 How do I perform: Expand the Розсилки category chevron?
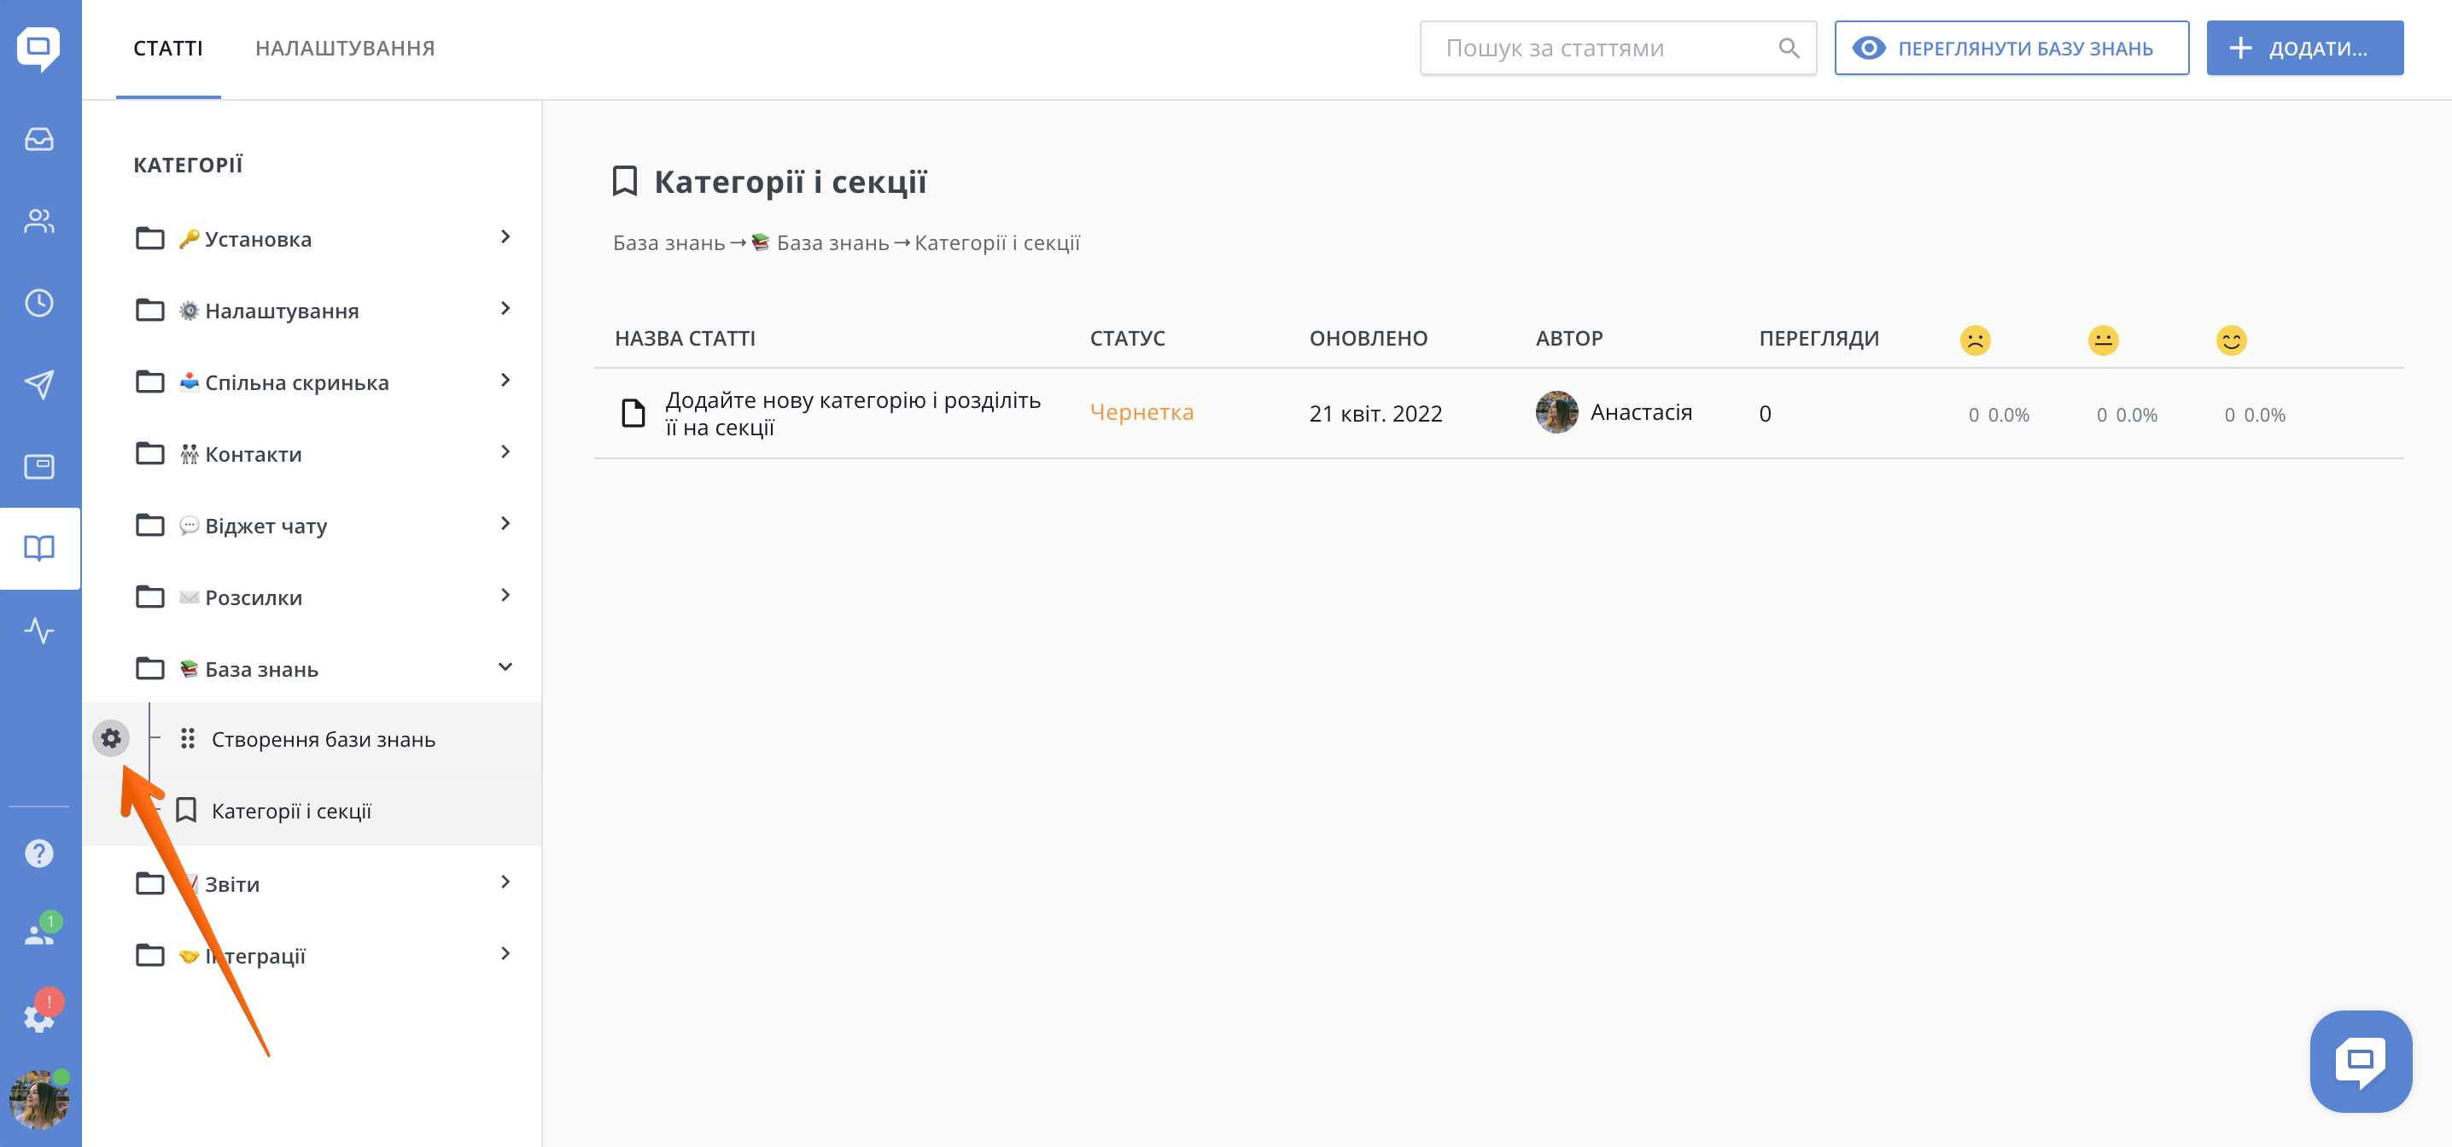coord(505,596)
